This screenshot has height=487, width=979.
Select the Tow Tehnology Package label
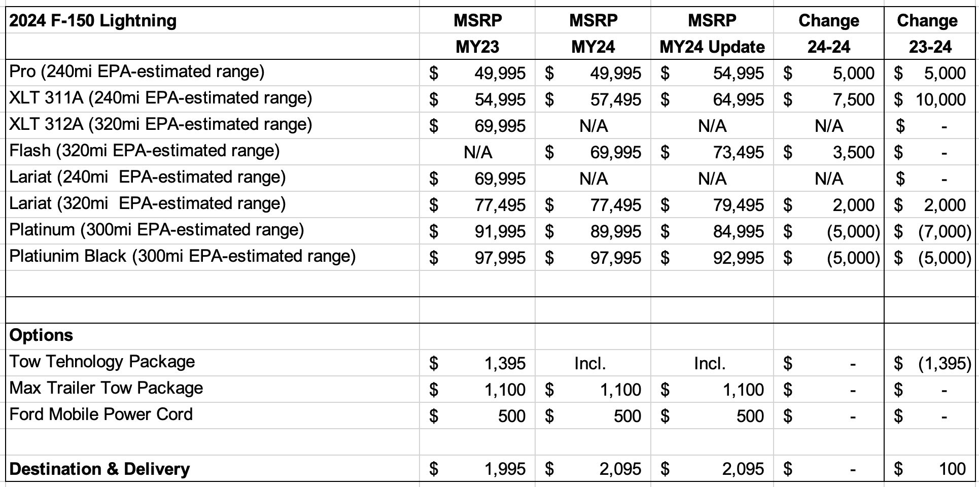point(102,362)
